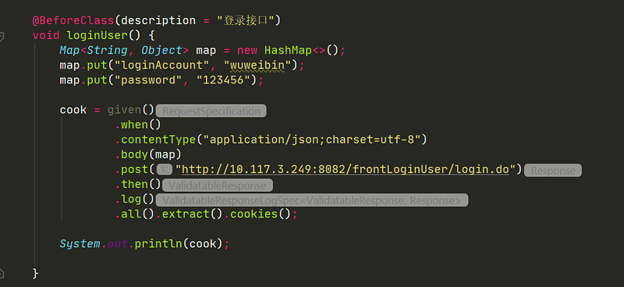Click the .body(map) call

(148, 154)
